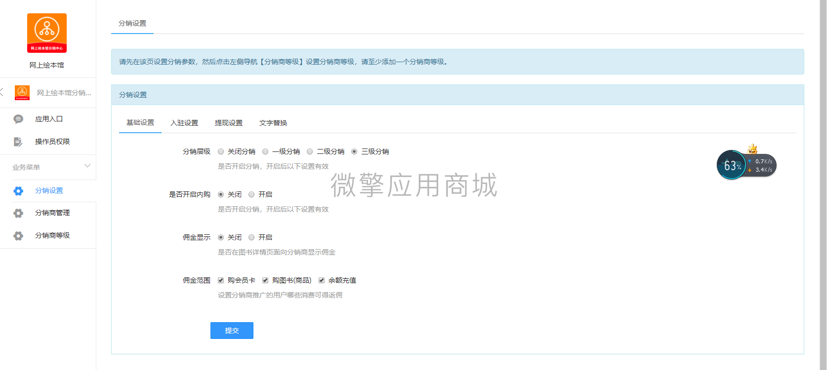Set 是否开启内购 to 开启
Image resolution: width=827 pixels, height=370 pixels.
click(x=251, y=194)
